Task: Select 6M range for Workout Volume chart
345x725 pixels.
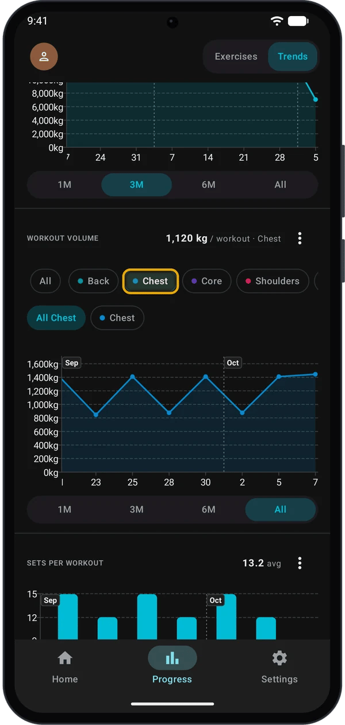Action: [208, 510]
